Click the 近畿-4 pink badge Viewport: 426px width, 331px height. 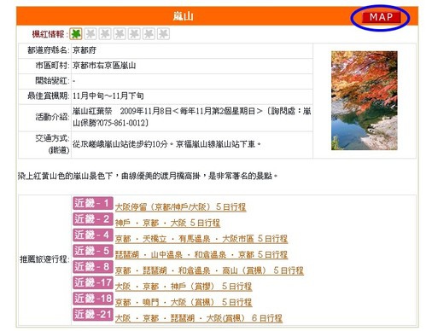coord(92,235)
